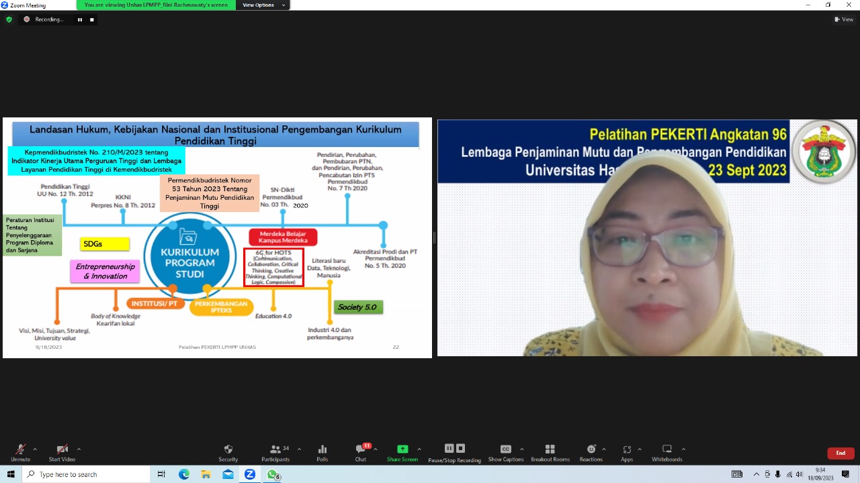The height and width of the screenshot is (483, 860).
Task: Click the green encryption shield icon
Action: point(9,19)
